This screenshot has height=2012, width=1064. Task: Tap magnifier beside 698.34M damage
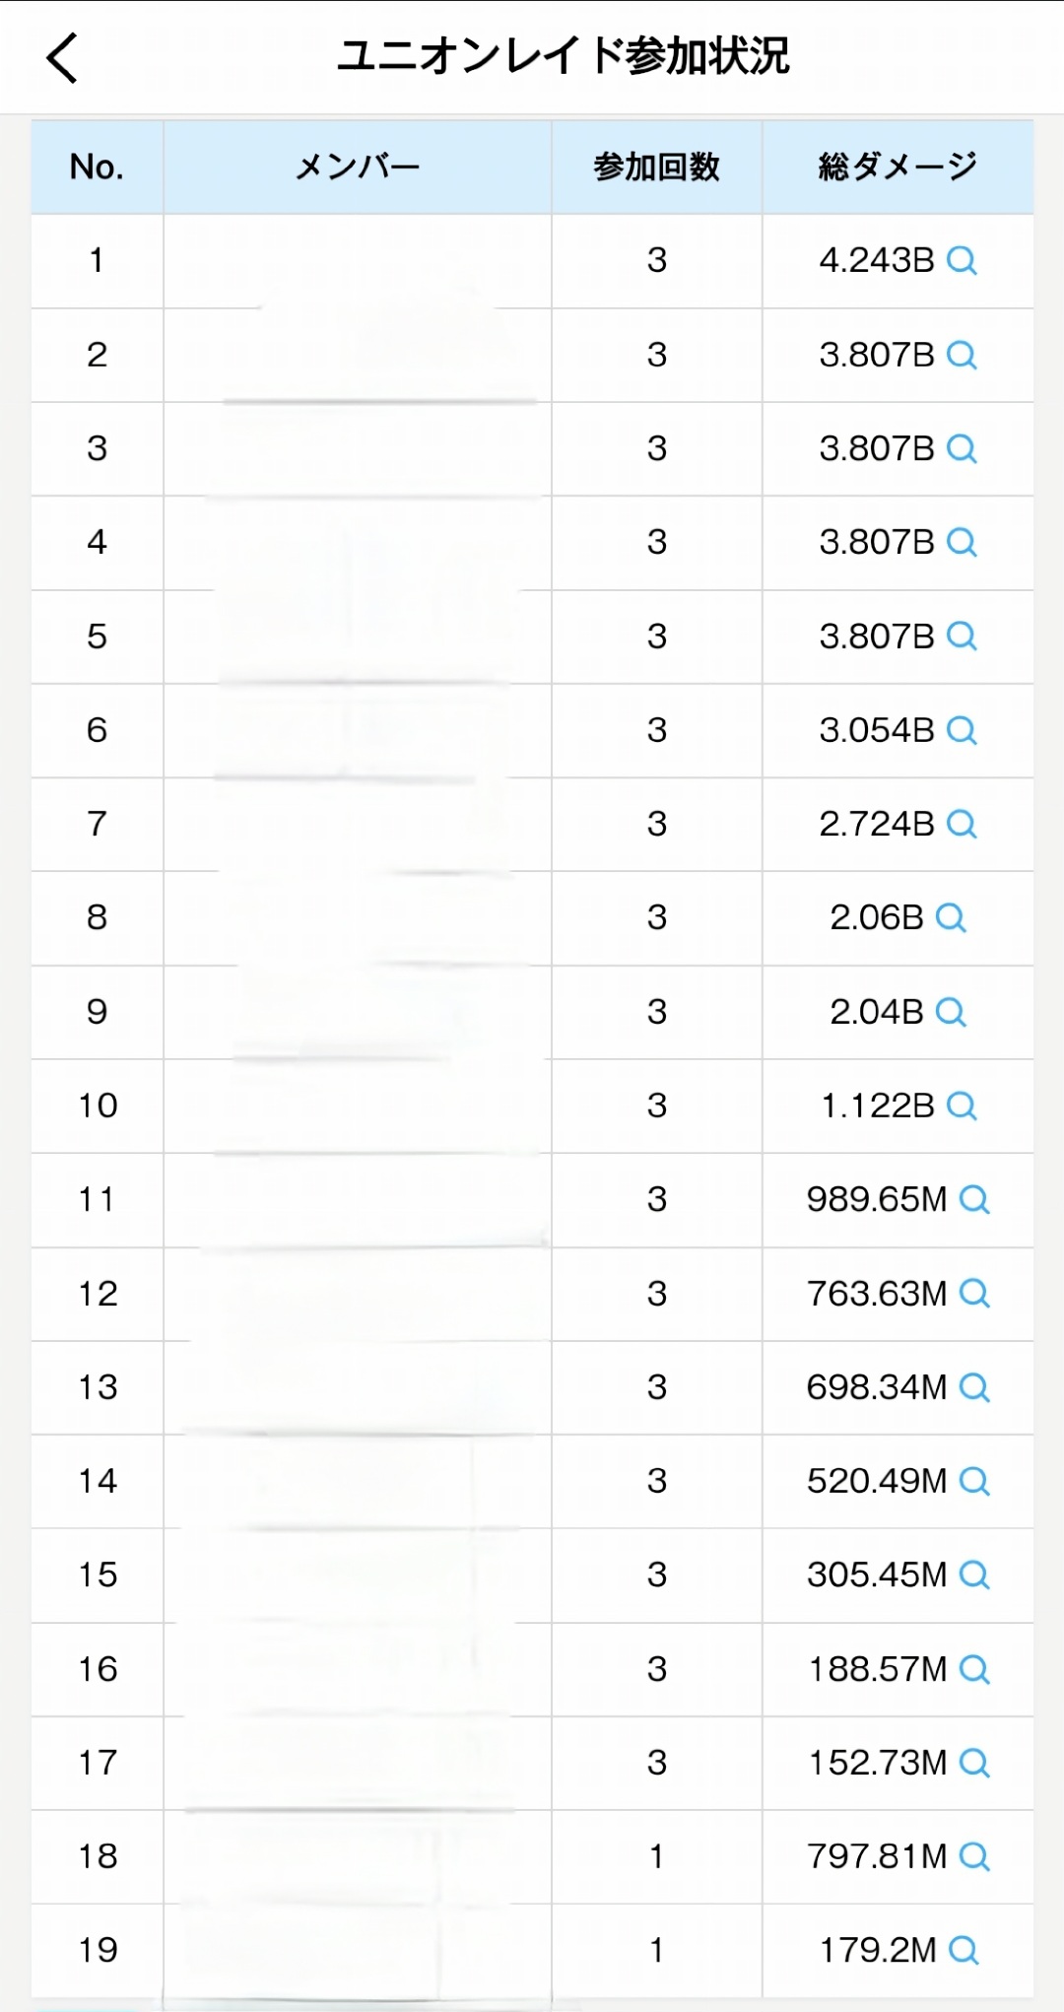tap(974, 1388)
